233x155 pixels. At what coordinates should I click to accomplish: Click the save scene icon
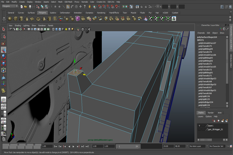[x=30, y=7]
